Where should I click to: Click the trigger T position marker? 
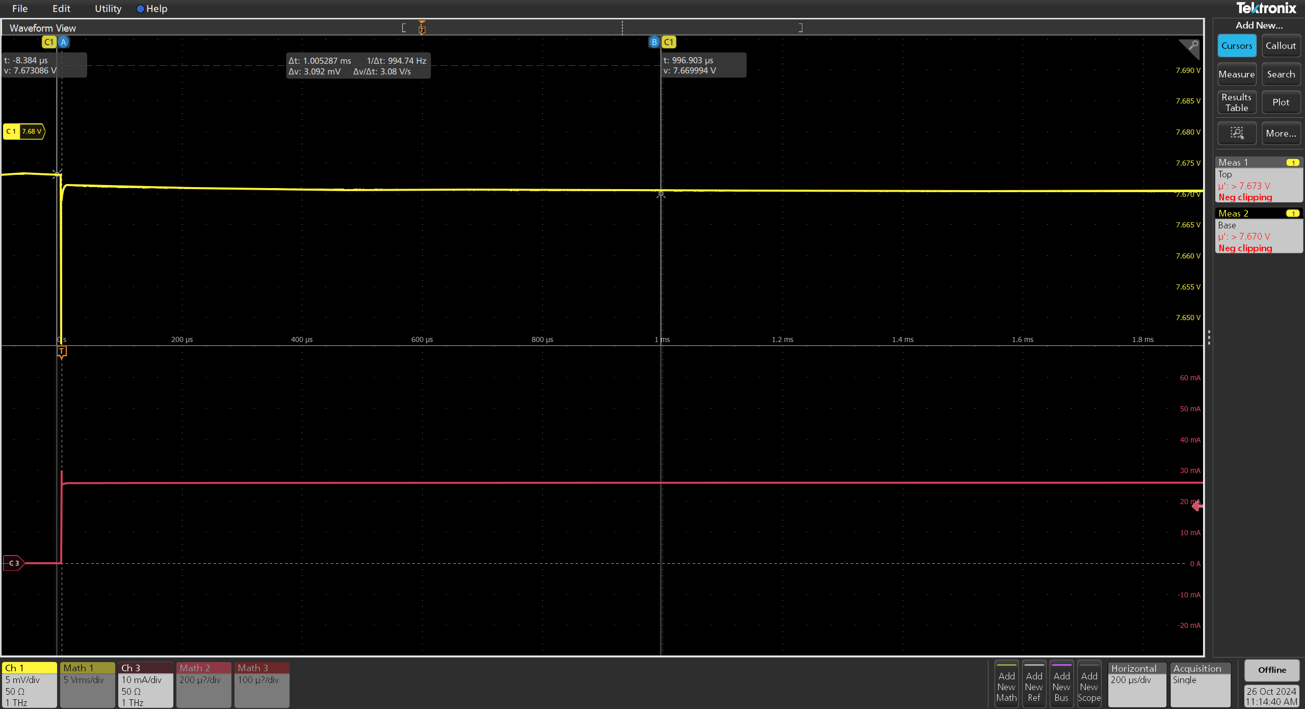point(61,352)
